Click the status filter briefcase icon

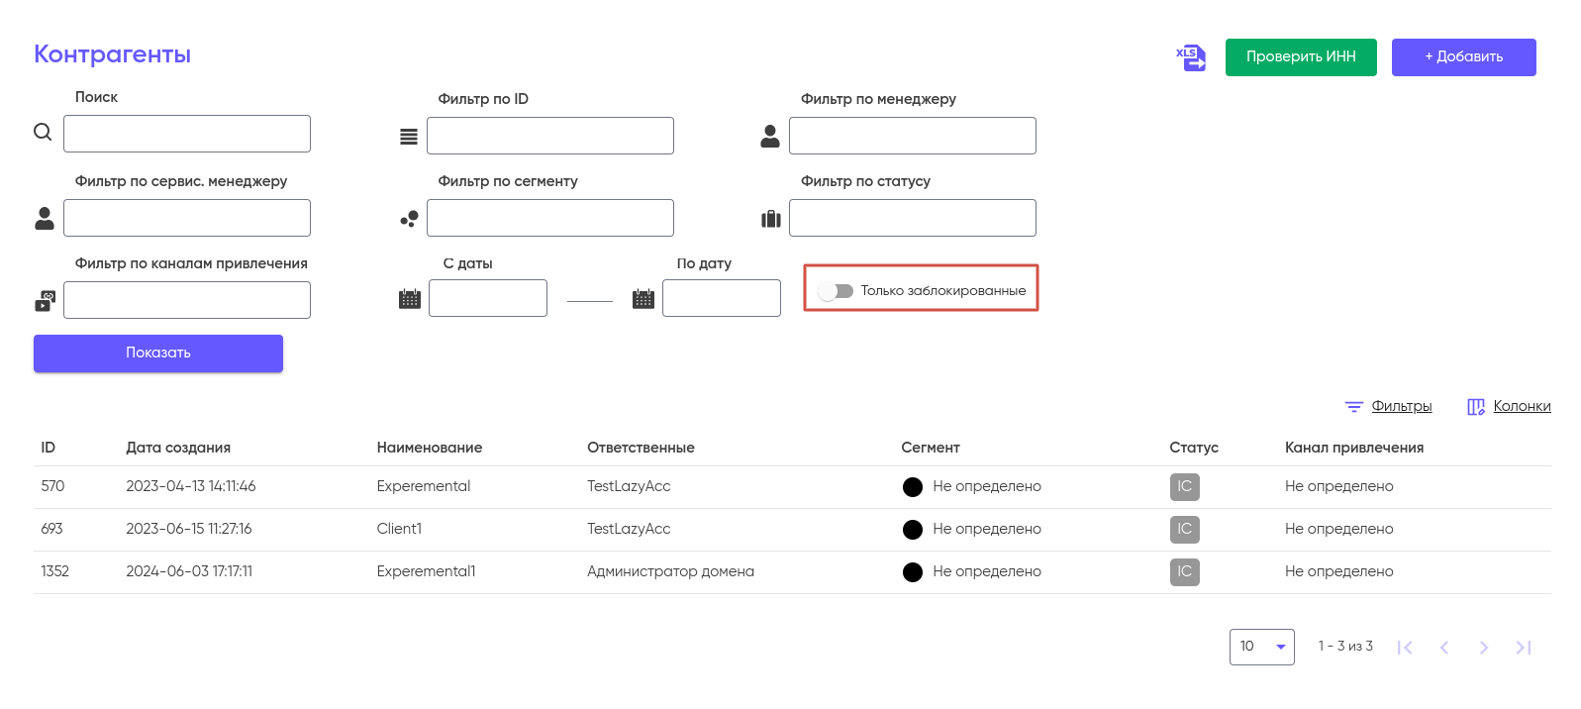[x=770, y=219]
